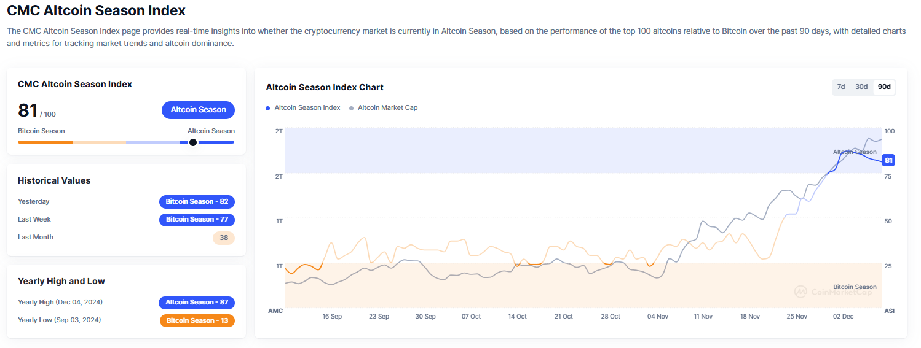Viewport: 921px width, 348px height.
Task: Switch chart range to 7d
Action: pos(841,87)
